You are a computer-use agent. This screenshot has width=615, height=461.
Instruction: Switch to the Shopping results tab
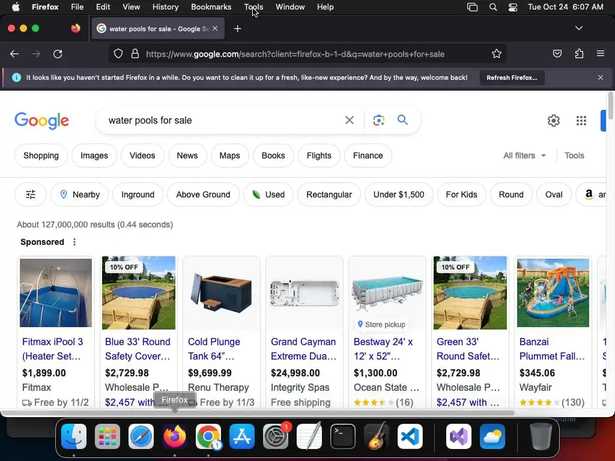(41, 155)
